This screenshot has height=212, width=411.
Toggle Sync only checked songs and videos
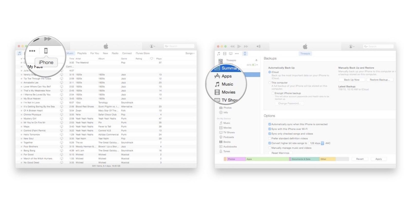coord(269,134)
